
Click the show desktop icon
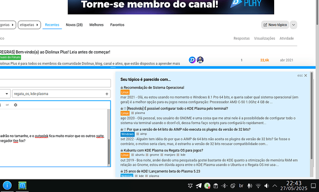pos(313,186)
